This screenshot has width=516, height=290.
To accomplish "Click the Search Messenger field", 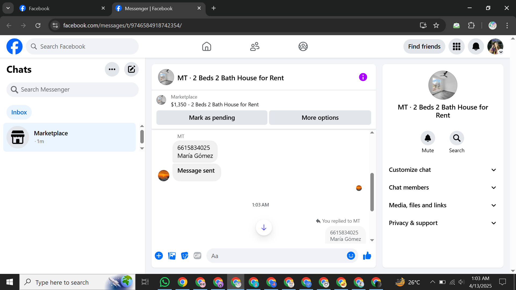I will [73, 89].
